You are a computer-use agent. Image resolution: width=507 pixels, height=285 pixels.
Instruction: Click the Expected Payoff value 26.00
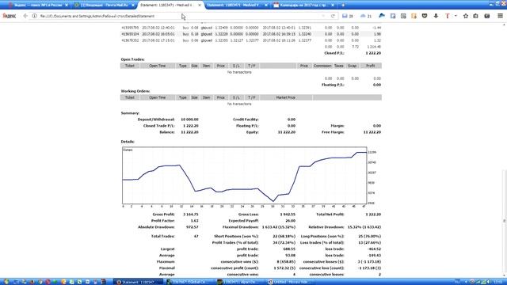[291, 221]
